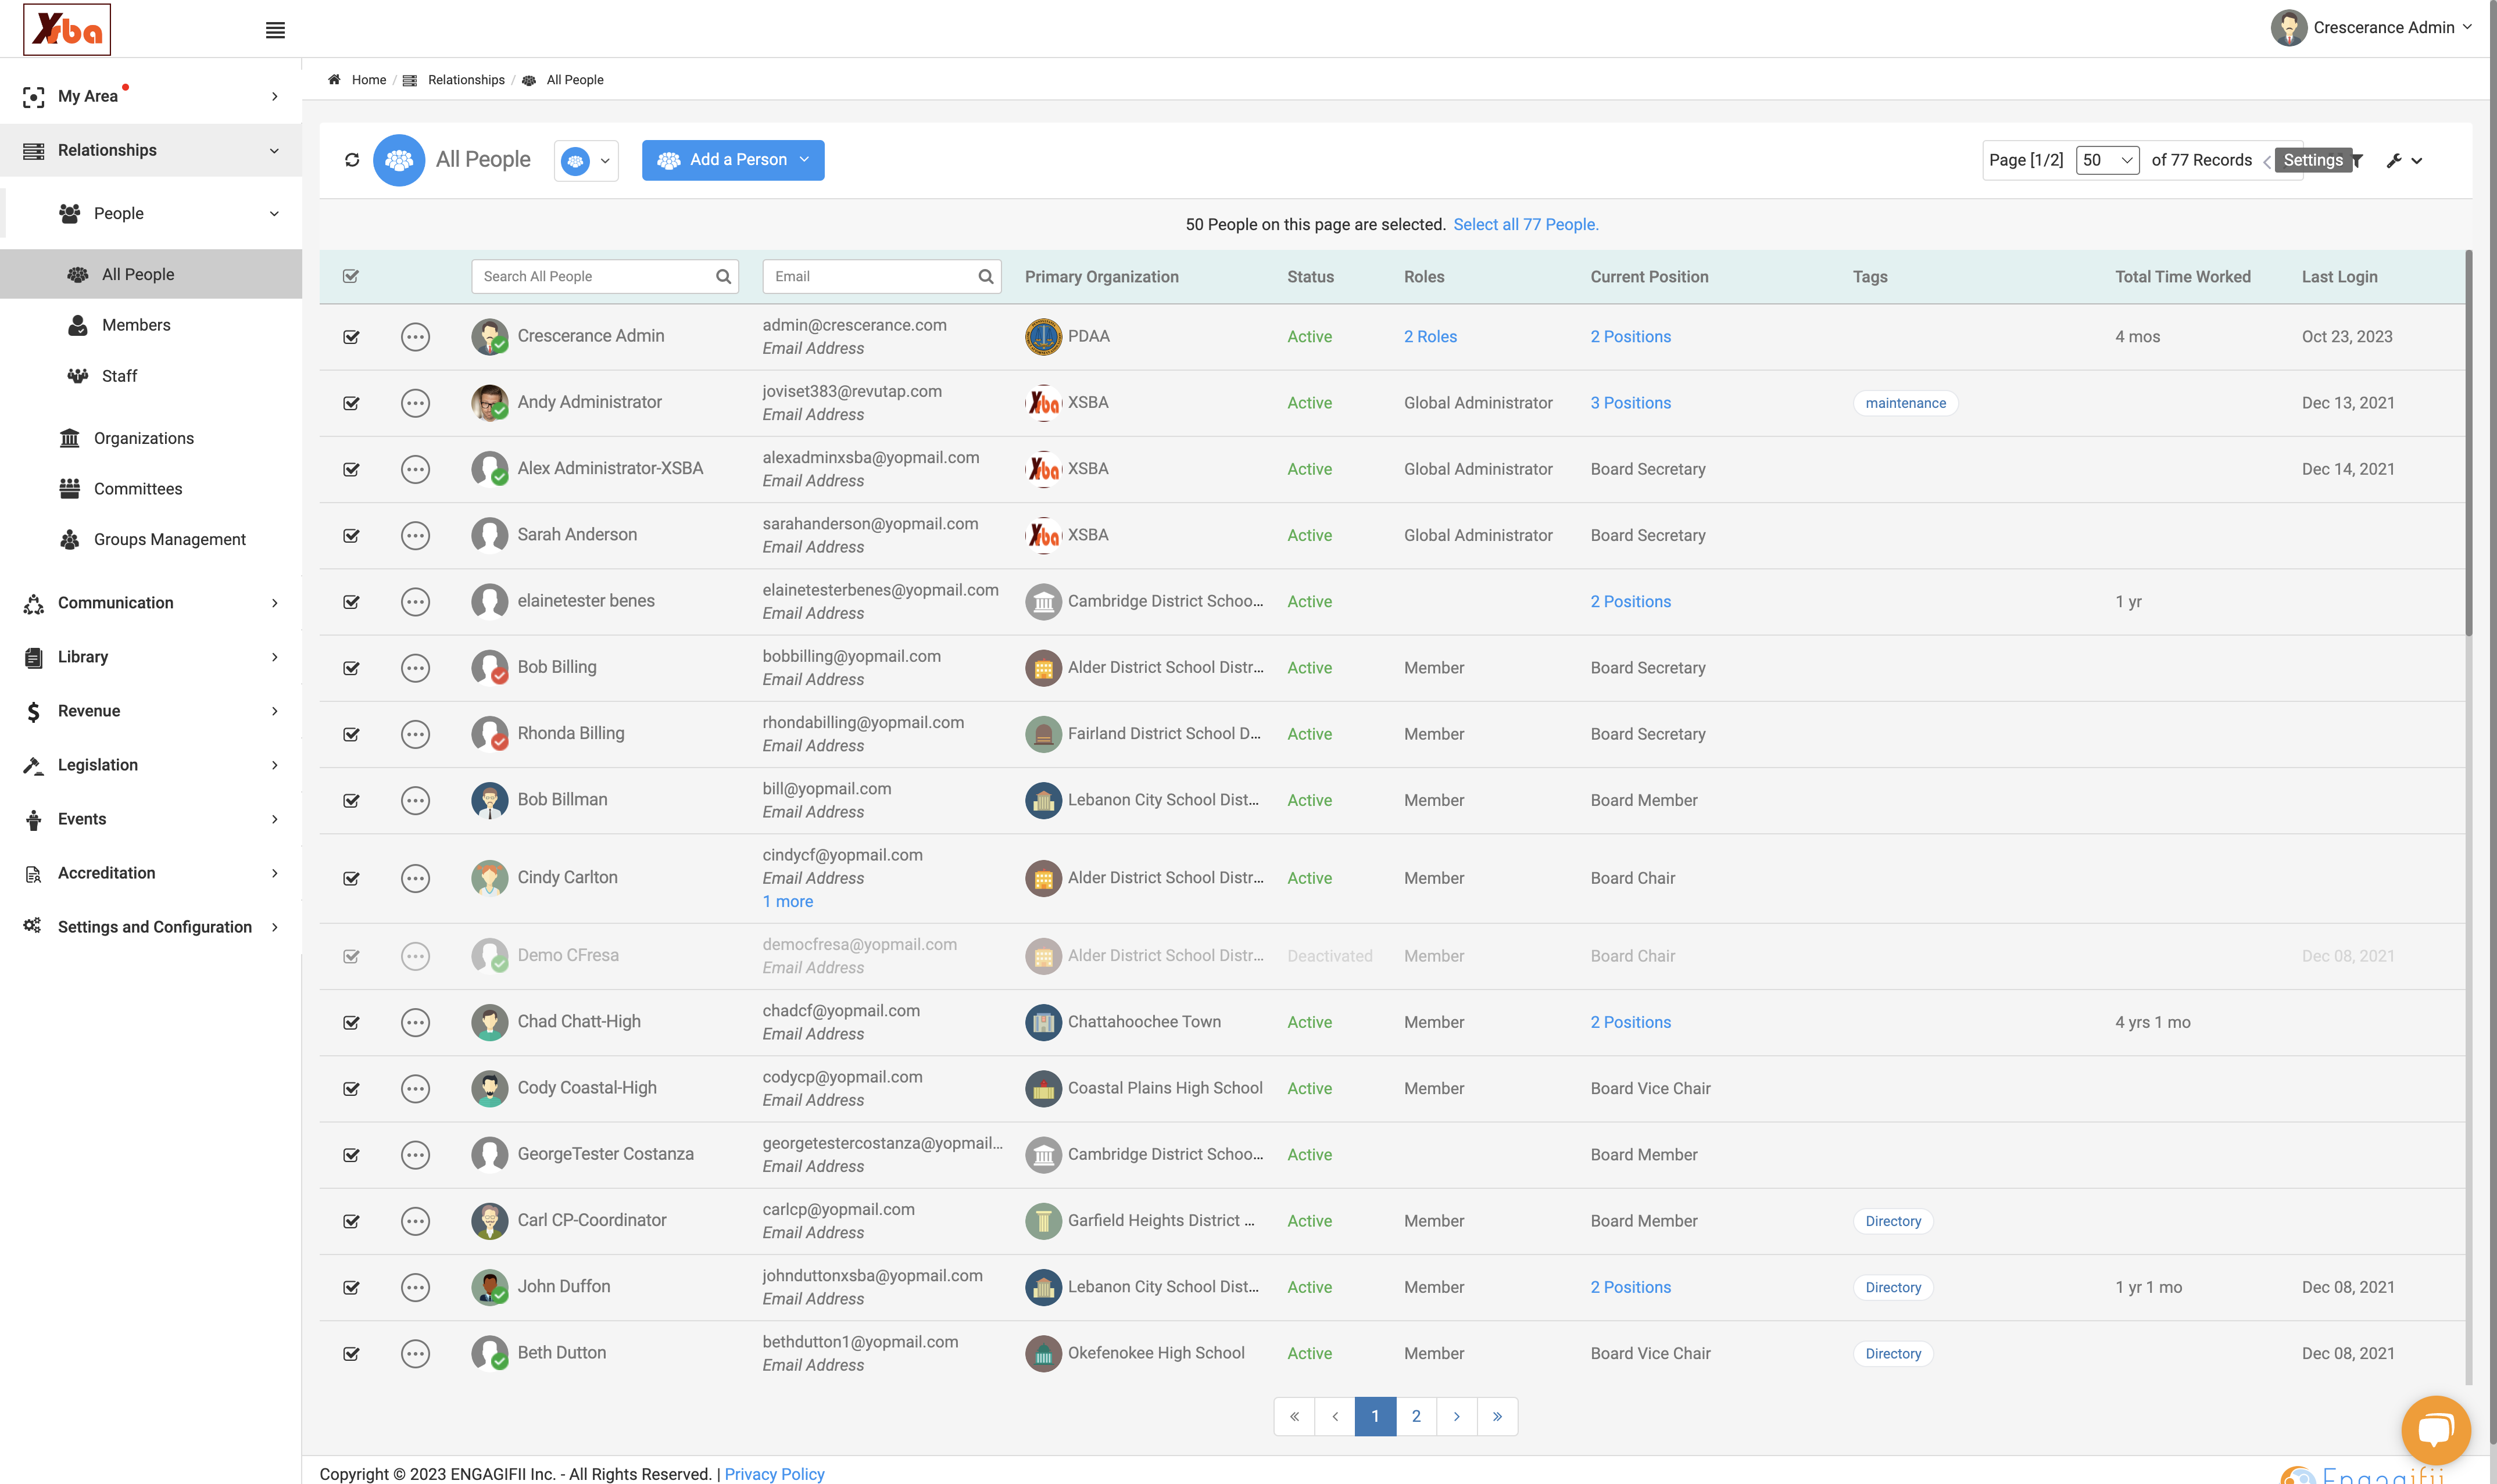2497x1484 pixels.
Task: Click 3 Positions for Andy Administrator
Action: coord(1630,403)
